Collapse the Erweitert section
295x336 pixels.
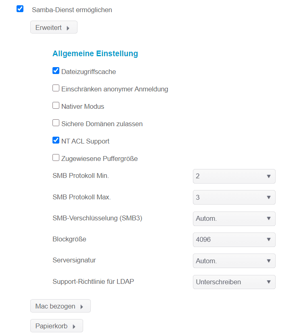53,27
